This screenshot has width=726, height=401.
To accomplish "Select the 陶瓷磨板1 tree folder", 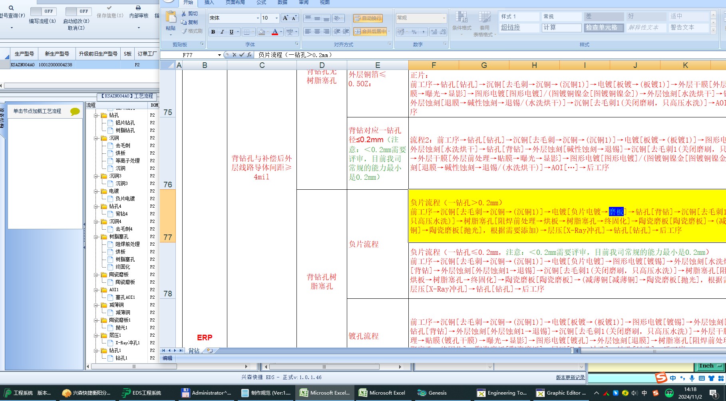I will coord(120,320).
